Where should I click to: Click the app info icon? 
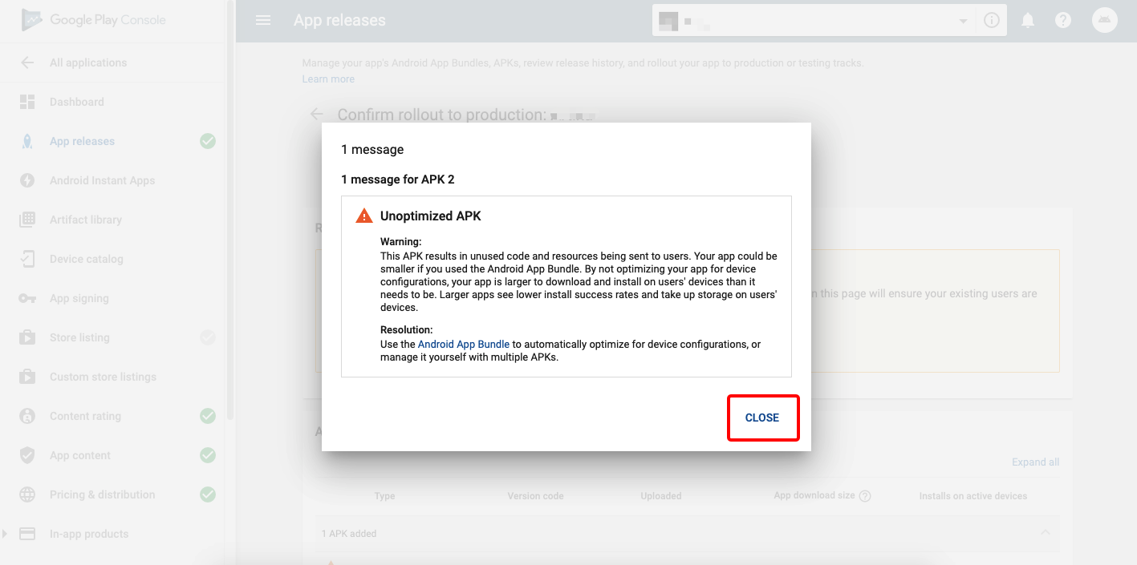pyautogui.click(x=992, y=21)
